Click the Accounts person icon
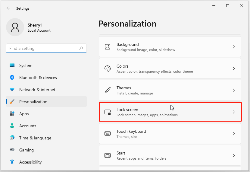This screenshot has width=250, height=172. (12, 126)
